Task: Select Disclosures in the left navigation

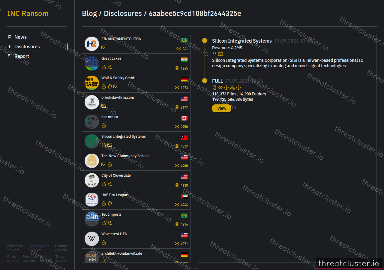Action: point(27,46)
